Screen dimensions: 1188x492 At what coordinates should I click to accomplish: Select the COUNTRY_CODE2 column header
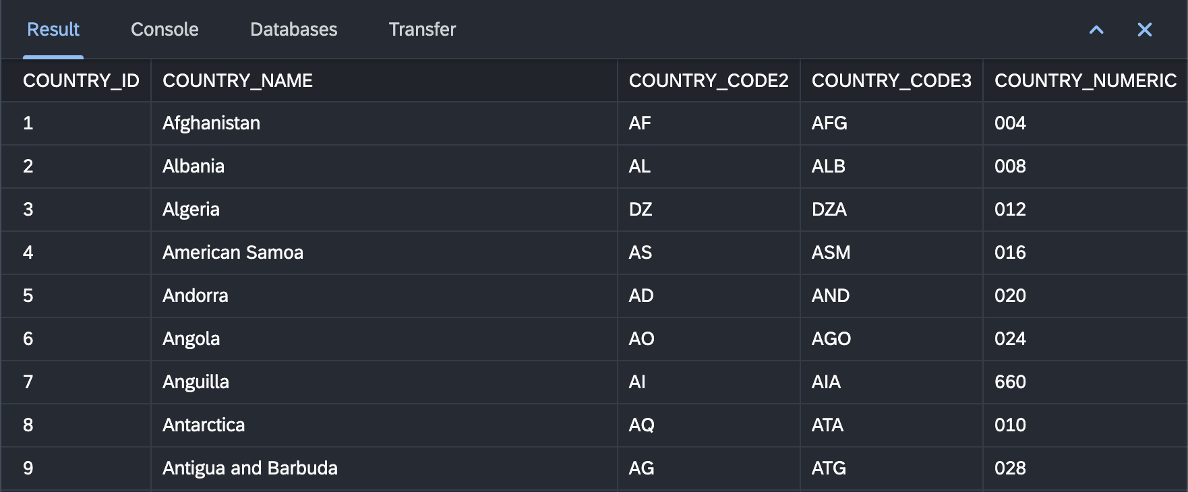click(709, 81)
